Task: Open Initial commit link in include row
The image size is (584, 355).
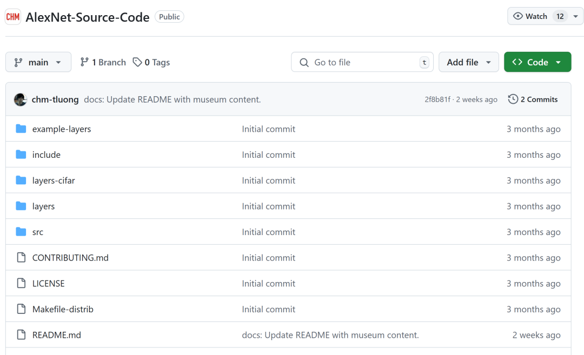Action: pos(269,155)
